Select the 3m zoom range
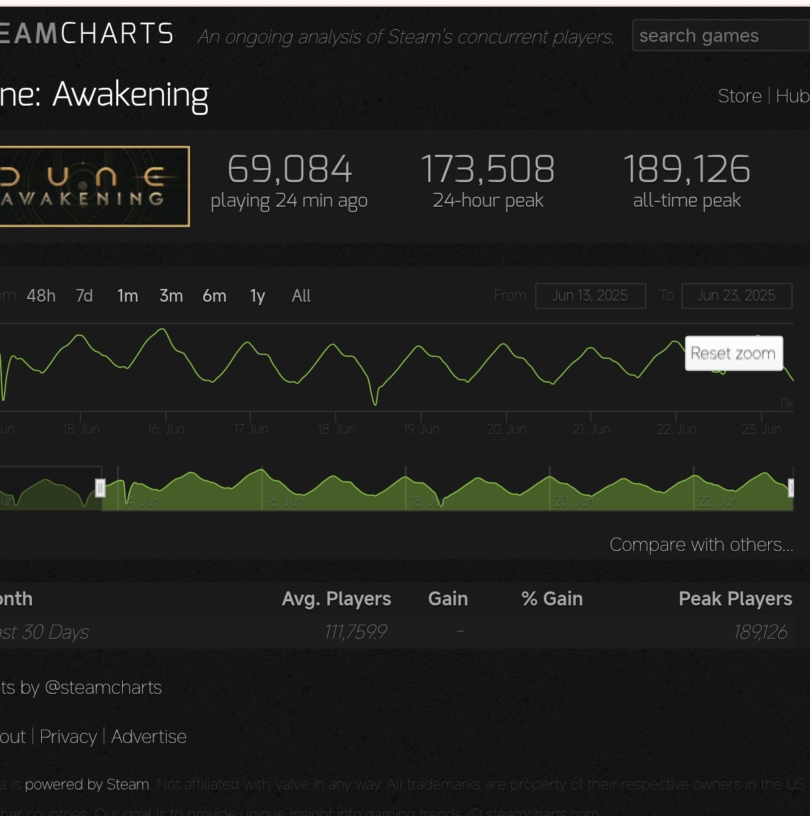This screenshot has height=816, width=810. [171, 296]
